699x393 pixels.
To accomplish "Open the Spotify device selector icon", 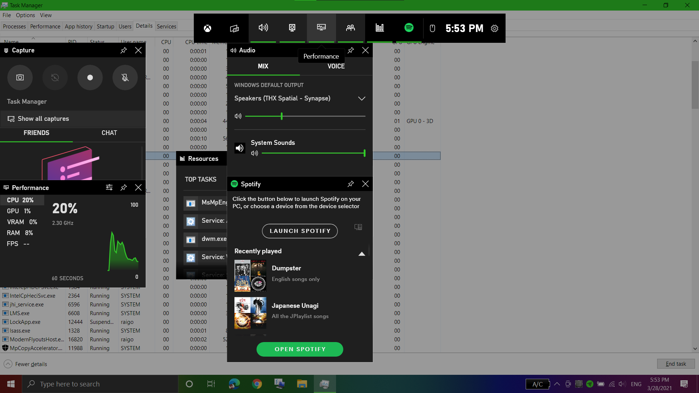I will click(x=358, y=227).
